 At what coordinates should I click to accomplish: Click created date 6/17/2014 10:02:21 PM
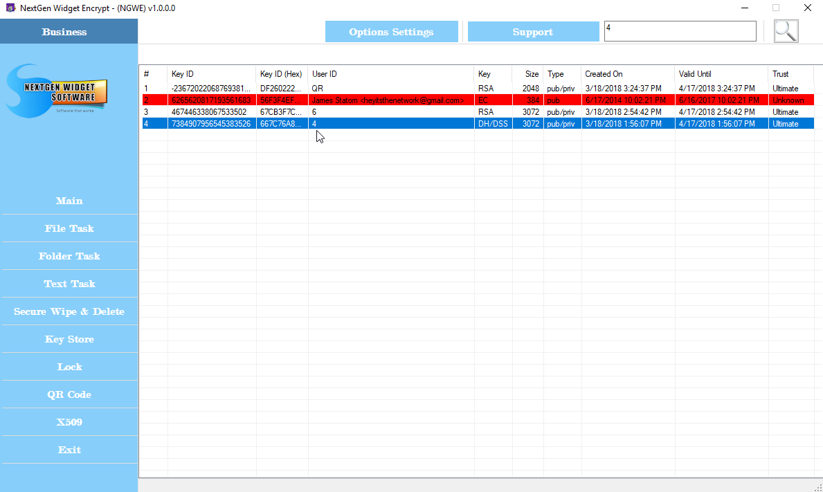(x=625, y=100)
